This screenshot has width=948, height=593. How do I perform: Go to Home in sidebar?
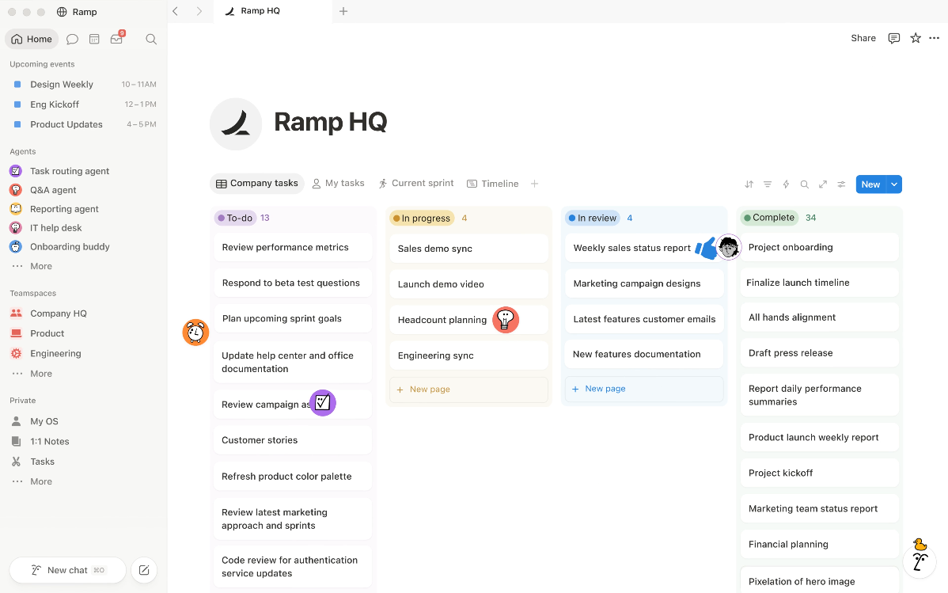32,40
